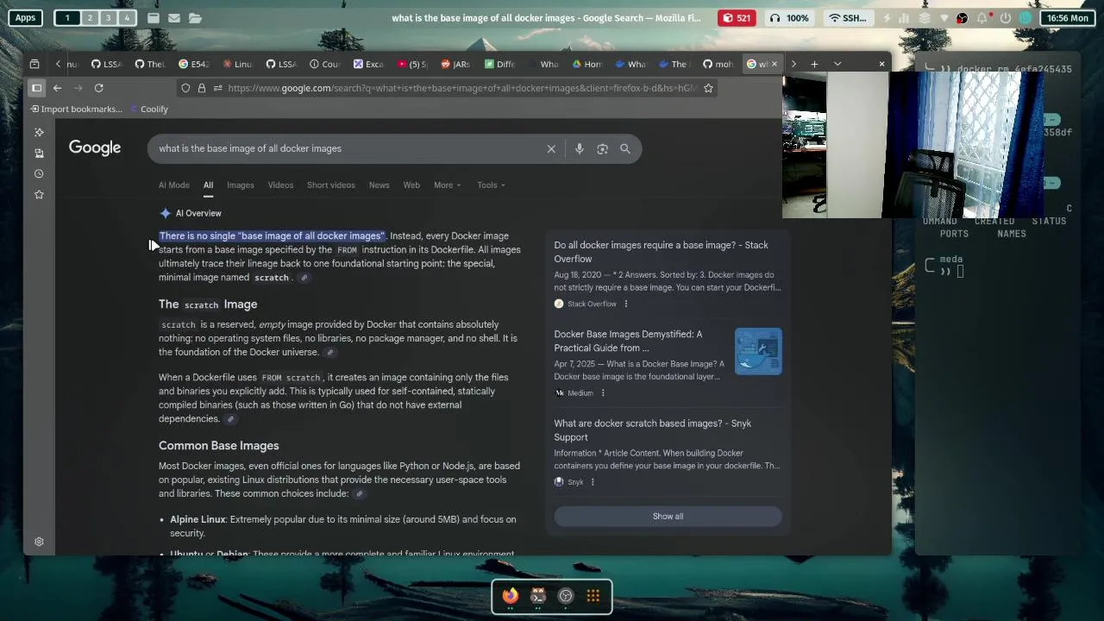Image resolution: width=1104 pixels, height=621 pixels.
Task: Launch Firefox from the dock
Action: click(x=511, y=596)
